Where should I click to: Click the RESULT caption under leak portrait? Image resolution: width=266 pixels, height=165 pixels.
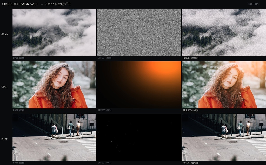point(190,110)
